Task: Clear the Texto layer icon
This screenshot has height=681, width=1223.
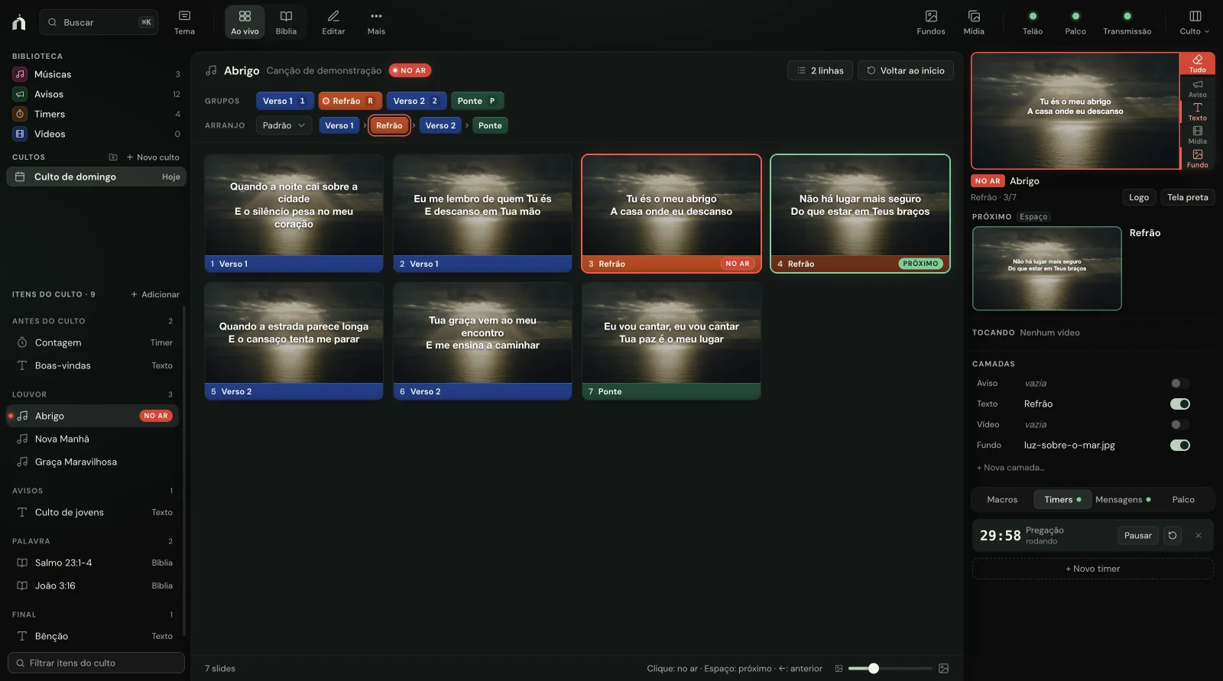Action: tap(1198, 112)
